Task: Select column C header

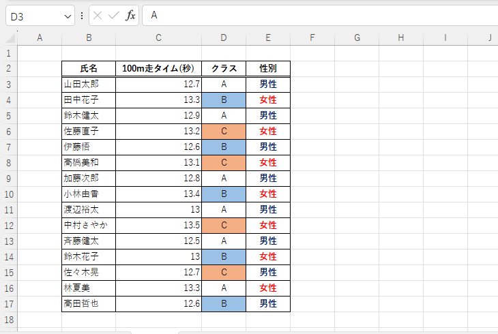Action: (x=158, y=37)
